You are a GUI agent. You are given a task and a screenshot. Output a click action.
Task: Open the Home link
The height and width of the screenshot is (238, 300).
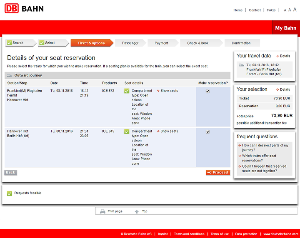(x=238, y=10)
